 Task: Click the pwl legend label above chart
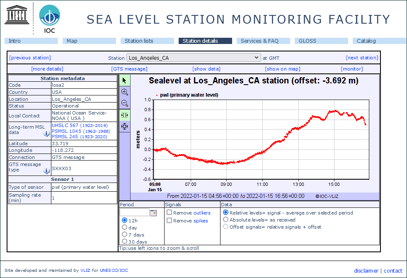pos(189,95)
